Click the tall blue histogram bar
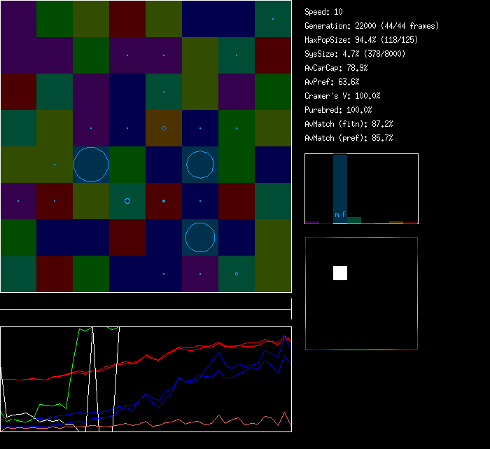Screen dimensions: 490x449 [x=340, y=182]
